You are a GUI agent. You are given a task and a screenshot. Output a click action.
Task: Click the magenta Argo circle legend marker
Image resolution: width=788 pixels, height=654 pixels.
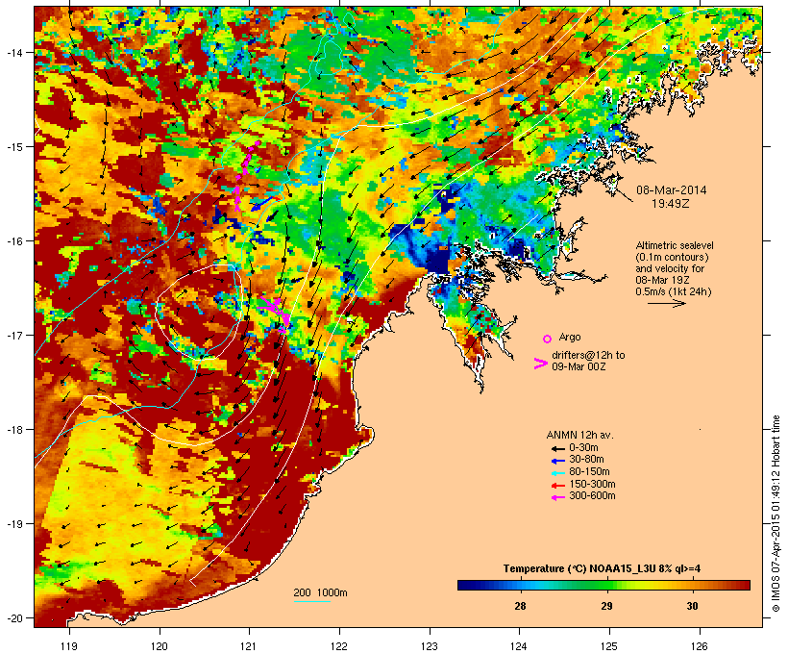pyautogui.click(x=547, y=339)
